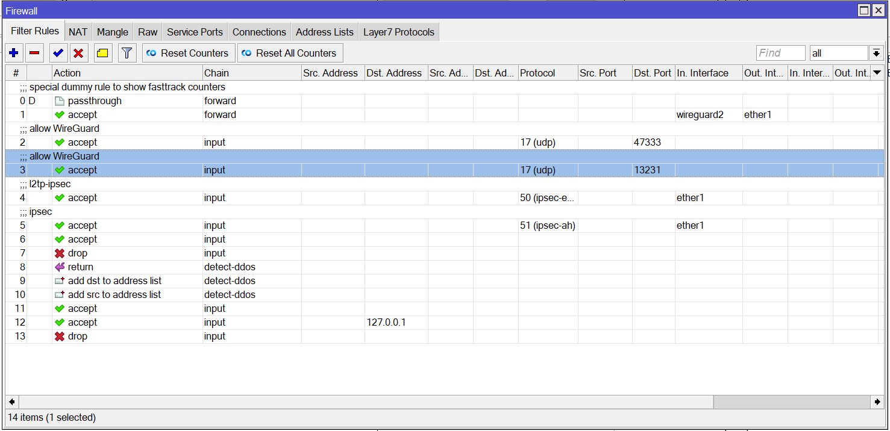Image resolution: width=890 pixels, height=431 pixels.
Task: Sort by the In. Interface column header
Action: click(x=709, y=73)
